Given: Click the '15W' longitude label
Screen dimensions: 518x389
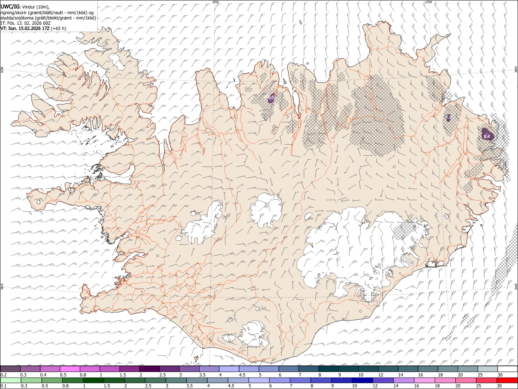Looking at the screenshot, I should (429, 2).
